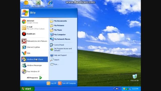Open Malwarebytes Anti-Malware icon
Screen dimensions: 161x91
pyautogui.click(x=24, y=41)
